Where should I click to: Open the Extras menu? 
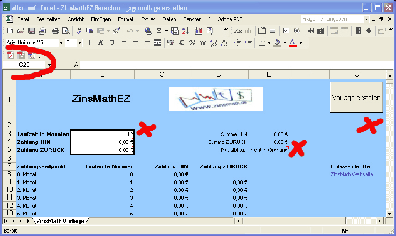tap(148, 19)
